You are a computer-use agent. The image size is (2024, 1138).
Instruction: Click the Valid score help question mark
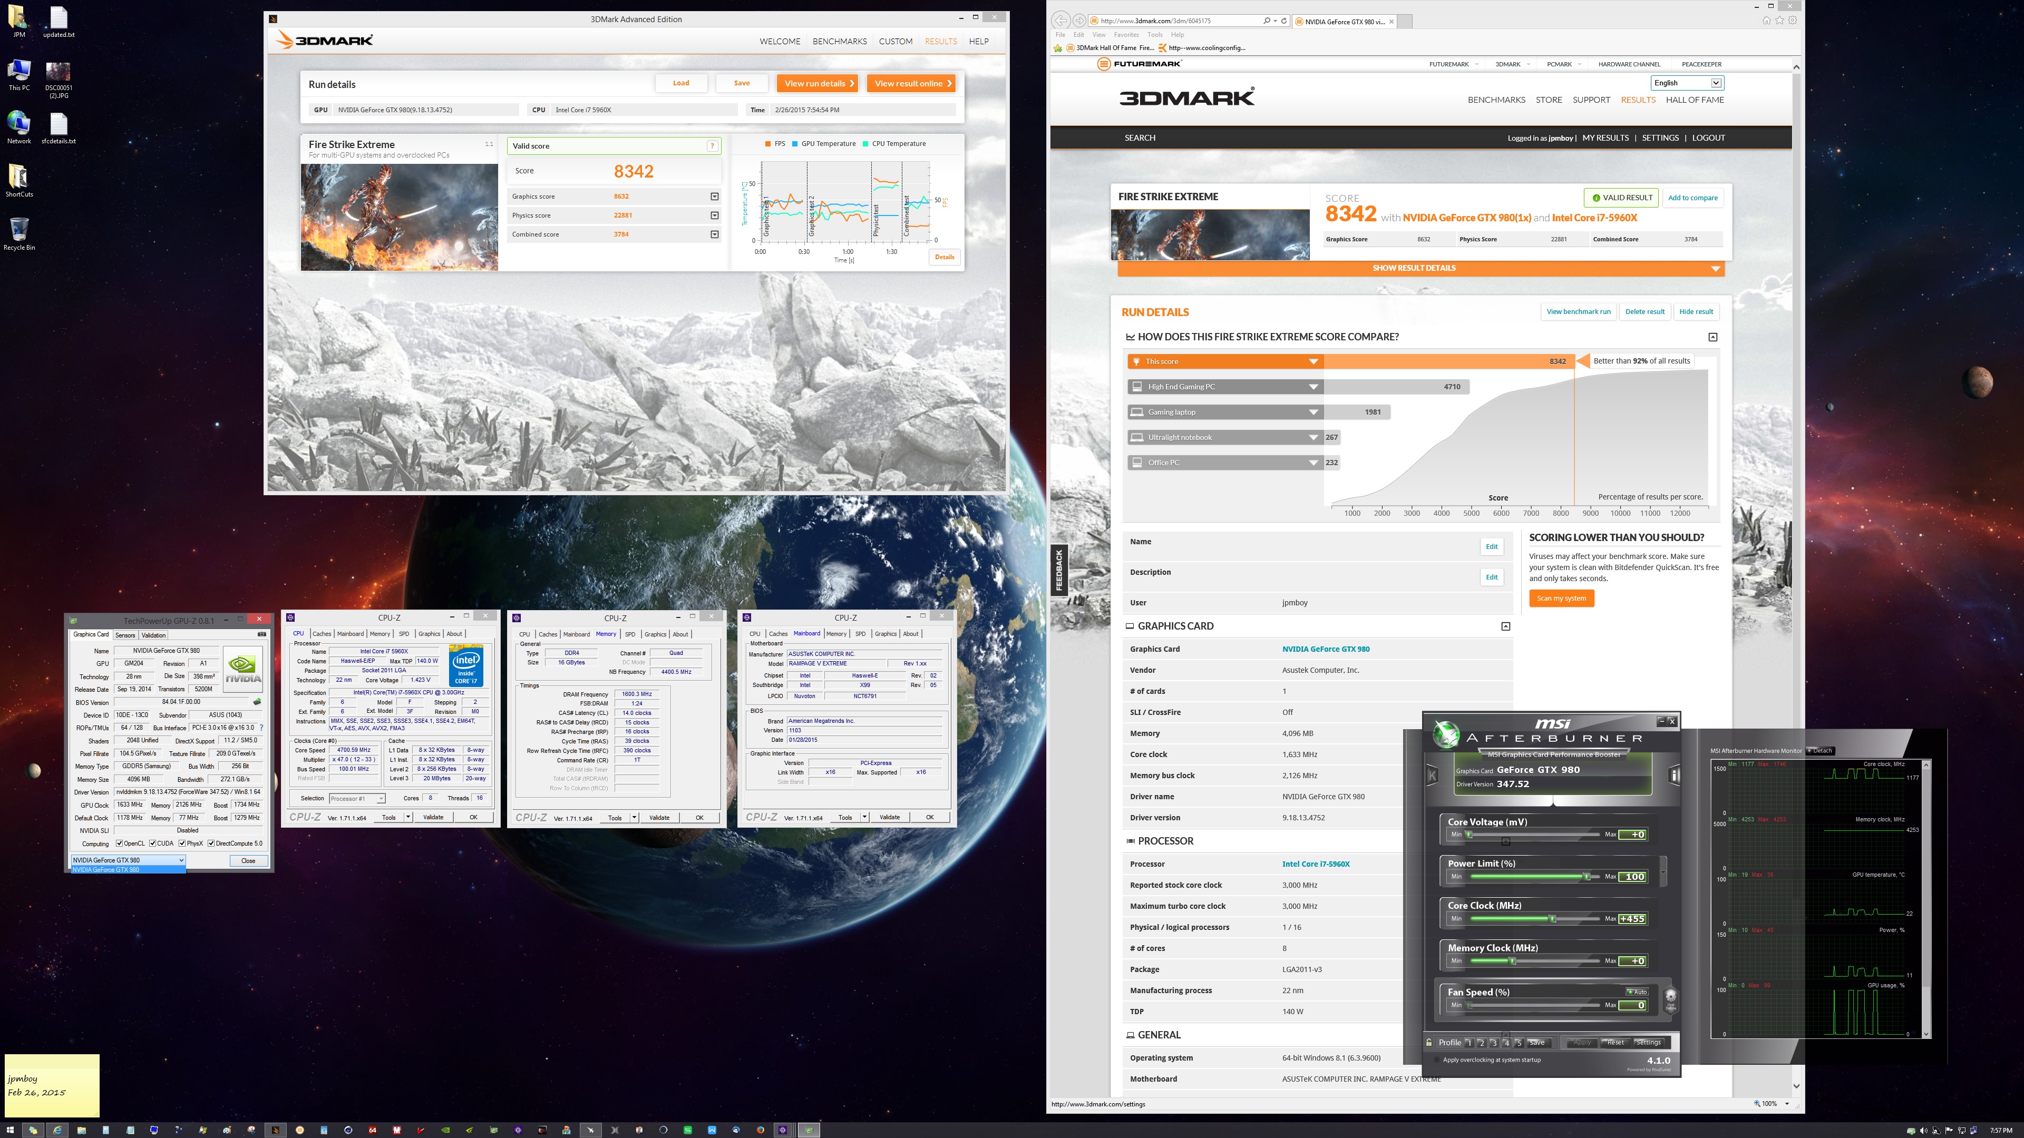pyautogui.click(x=712, y=146)
